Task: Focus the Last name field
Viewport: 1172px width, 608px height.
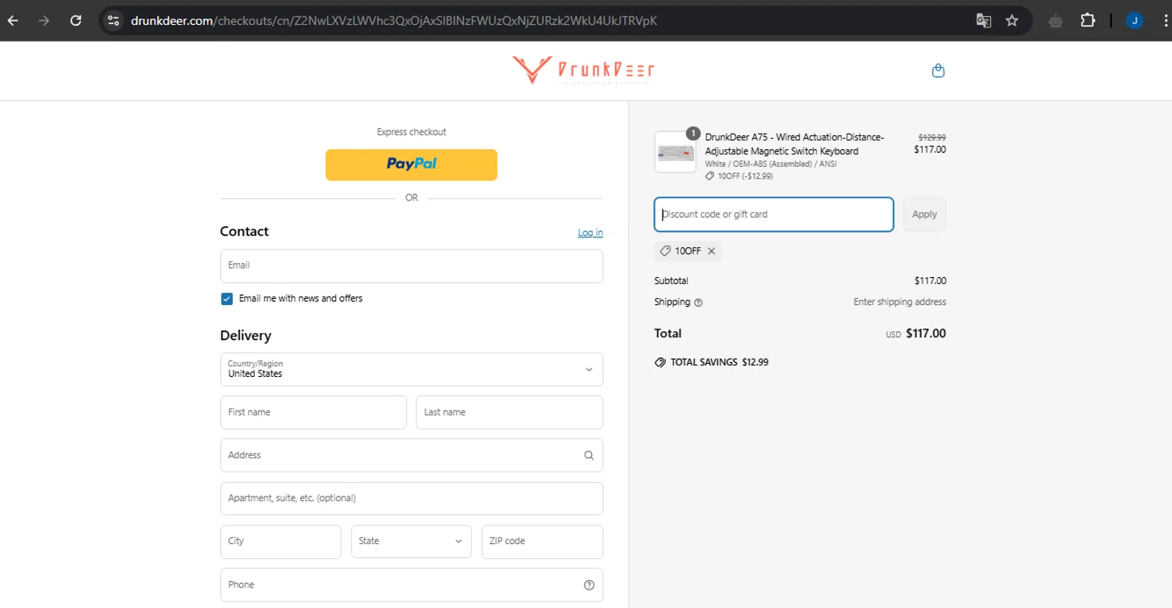Action: [x=509, y=412]
